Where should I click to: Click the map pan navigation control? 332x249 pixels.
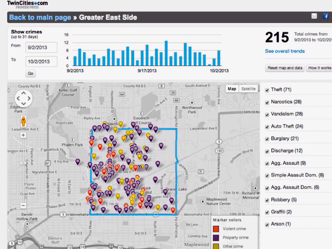point(24,98)
